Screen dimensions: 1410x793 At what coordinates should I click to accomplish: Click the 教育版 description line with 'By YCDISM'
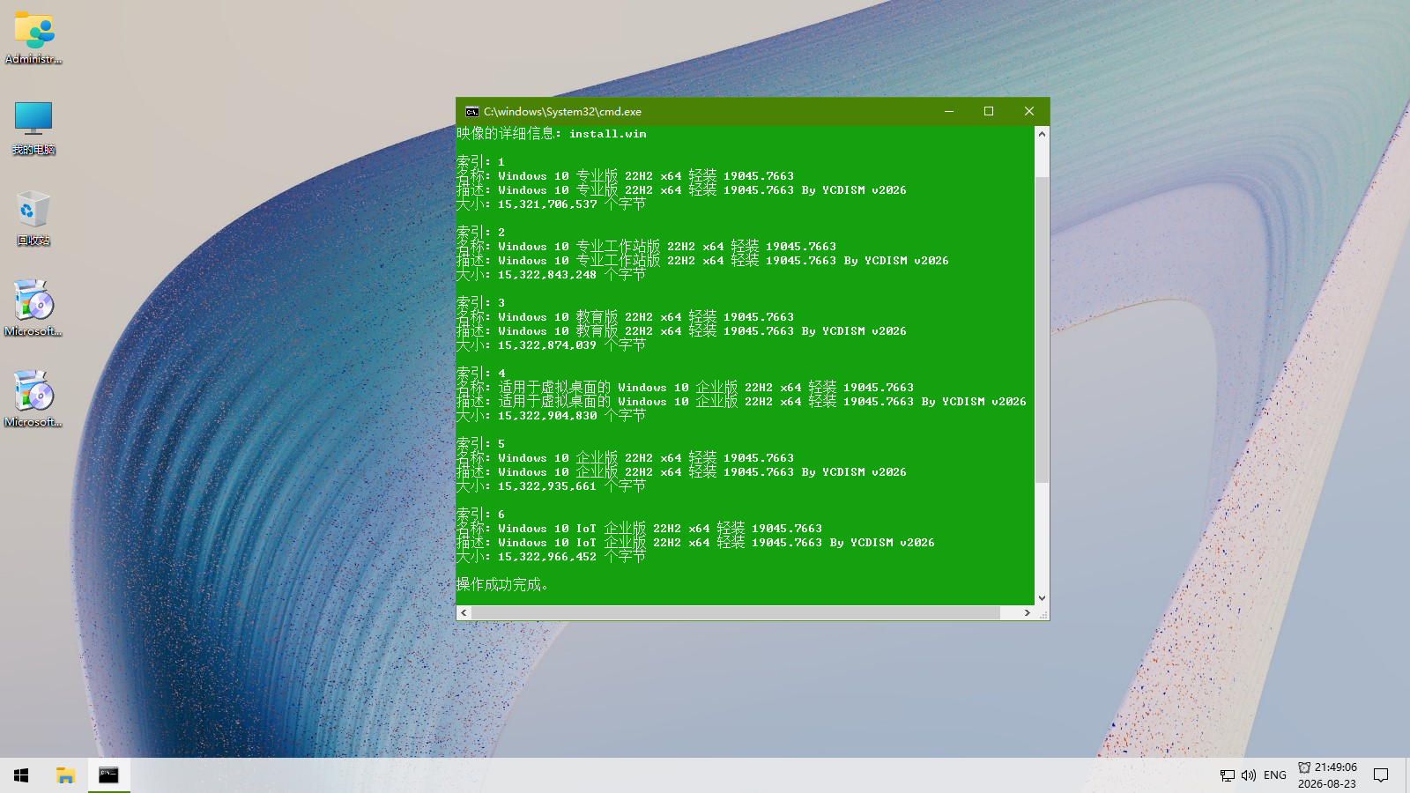point(682,331)
